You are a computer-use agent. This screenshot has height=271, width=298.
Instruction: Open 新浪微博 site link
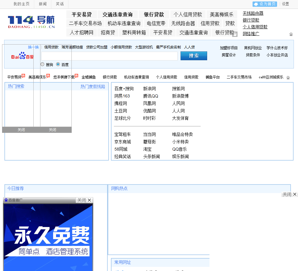[180, 96]
